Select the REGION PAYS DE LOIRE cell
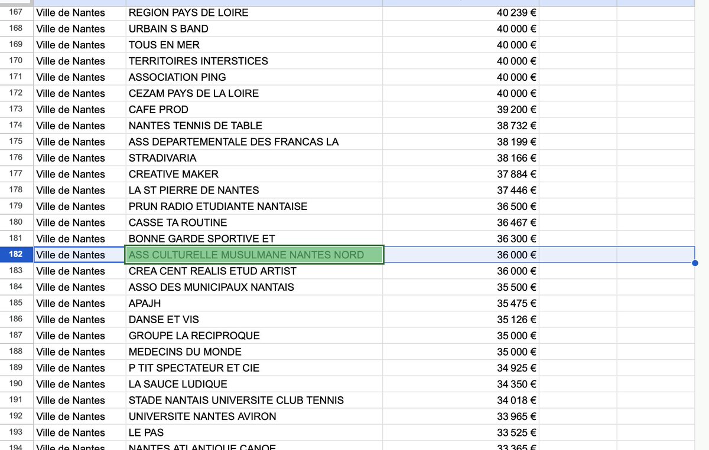Viewport: 709px width, 450px height. [254, 12]
